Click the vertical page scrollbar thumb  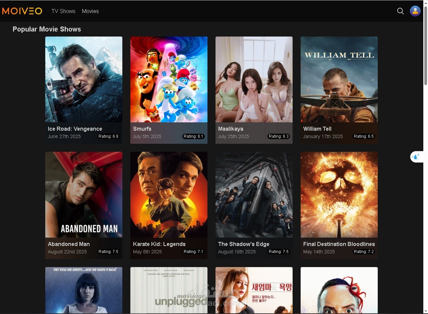(426, 45)
